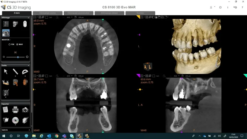Collapse the Affichage panel
Image resolution: width=247 pixels, height=139 pixels.
click(28, 18)
